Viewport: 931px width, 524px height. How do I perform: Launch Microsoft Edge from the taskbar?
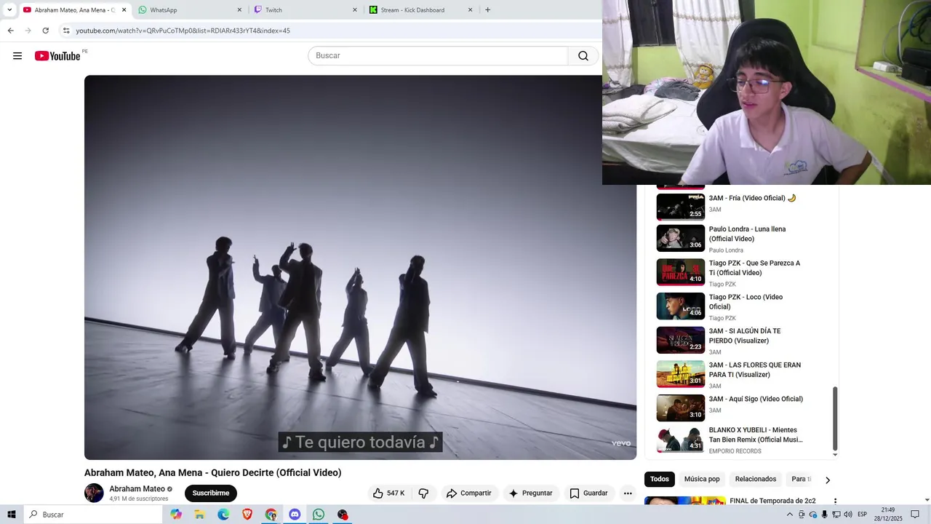point(223,515)
